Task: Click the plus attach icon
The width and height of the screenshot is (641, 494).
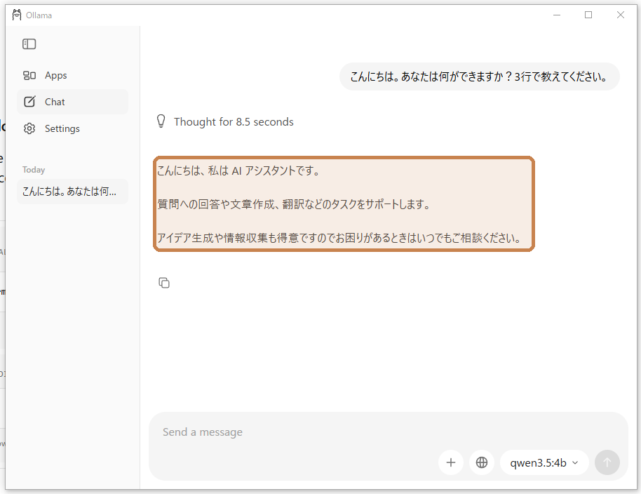Action: point(450,462)
